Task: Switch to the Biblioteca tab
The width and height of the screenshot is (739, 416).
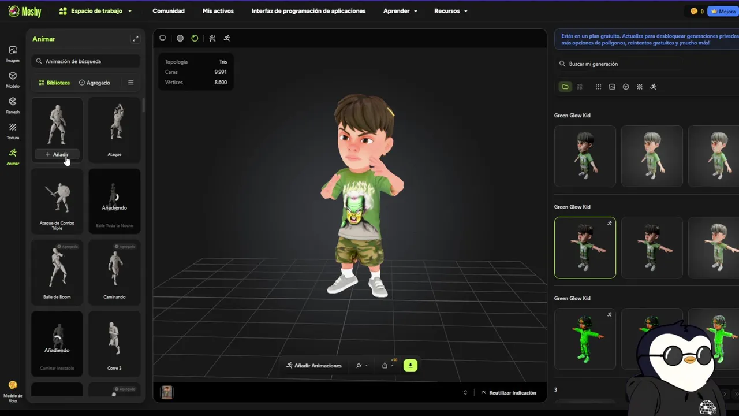Action: [x=54, y=83]
